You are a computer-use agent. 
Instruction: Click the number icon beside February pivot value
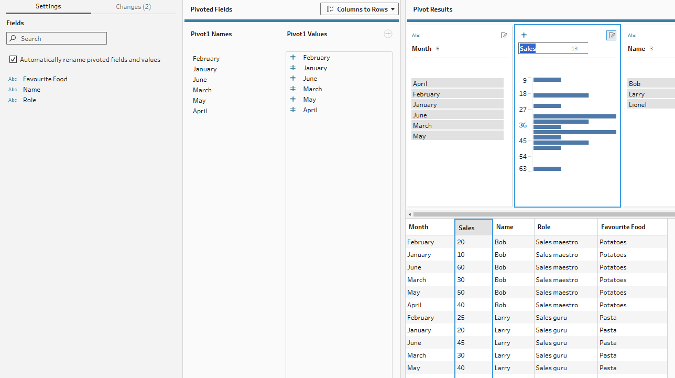[x=293, y=58]
